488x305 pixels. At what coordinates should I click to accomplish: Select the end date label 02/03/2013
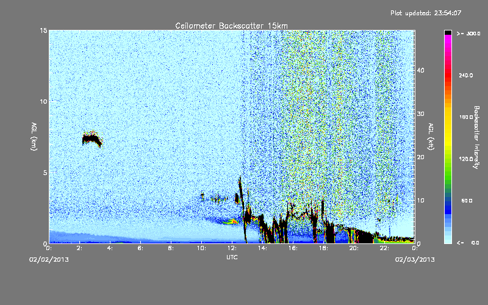[415, 260]
